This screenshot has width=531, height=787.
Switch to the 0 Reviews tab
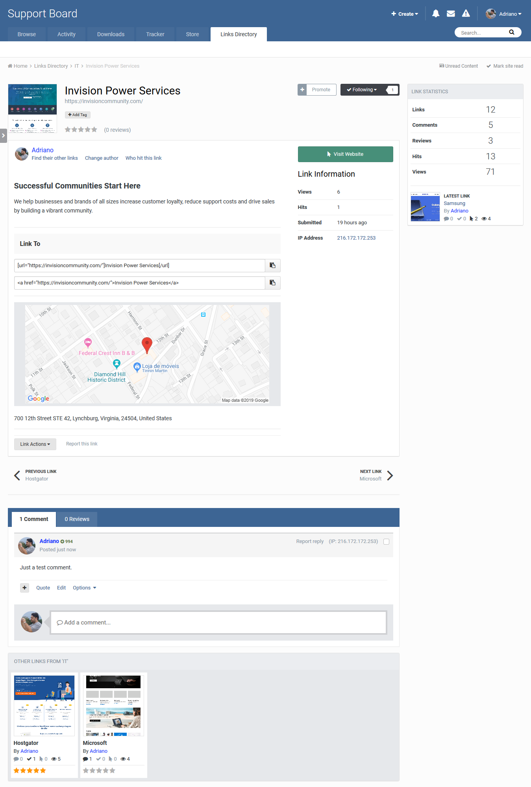[x=77, y=519]
